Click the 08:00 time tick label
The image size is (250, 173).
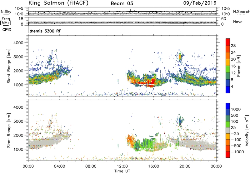pyautogui.click(x=91, y=166)
